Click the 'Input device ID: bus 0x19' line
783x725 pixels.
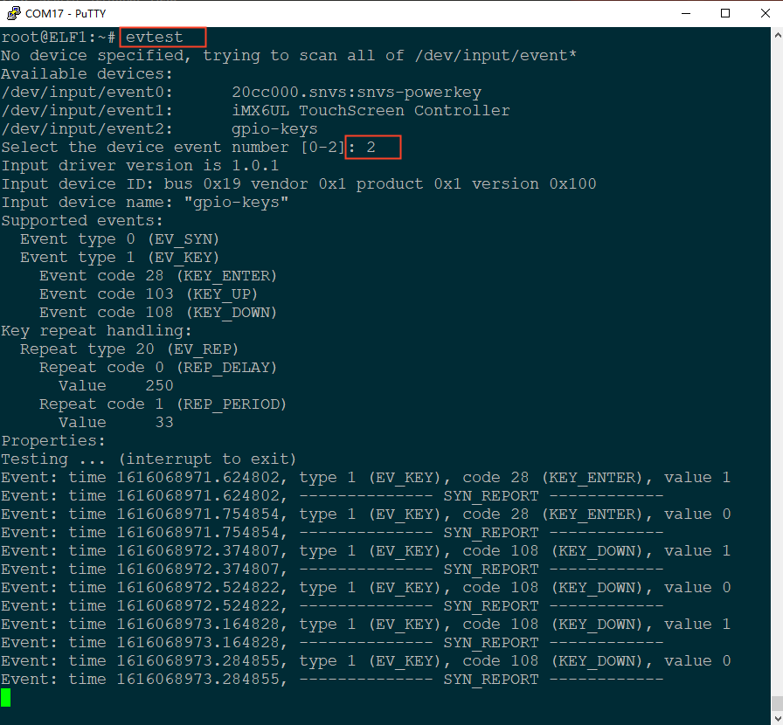point(299,183)
